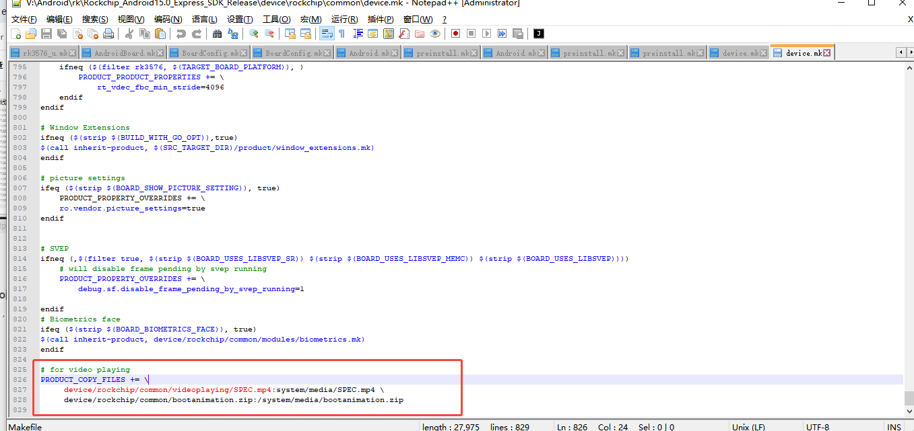The image size is (914, 431).
Task: Open the 运行(R) menu
Action: click(345, 19)
